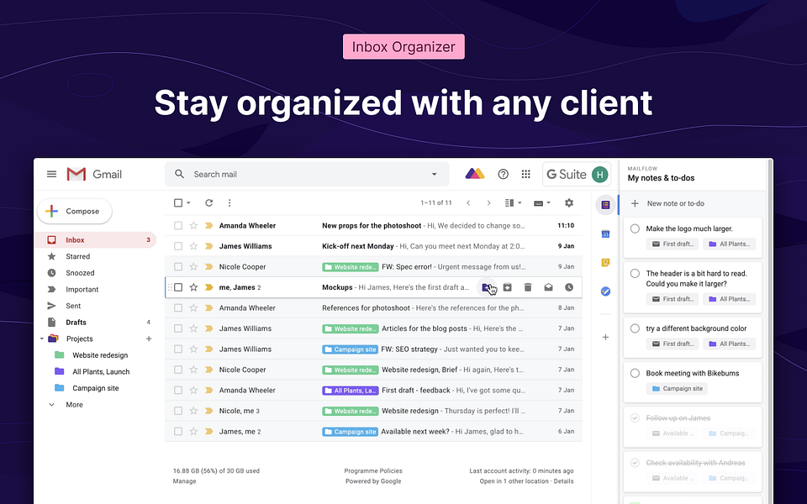Screen dimensions: 807x504
Task: Select the checkbox for Mockups email
Action: tap(178, 287)
